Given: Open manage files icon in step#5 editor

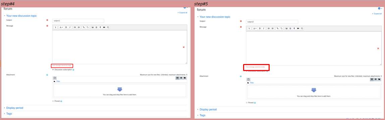Looking at the screenshot, I should pos(302,29).
